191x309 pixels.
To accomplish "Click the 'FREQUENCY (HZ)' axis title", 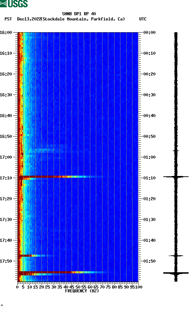I will tap(82, 291).
